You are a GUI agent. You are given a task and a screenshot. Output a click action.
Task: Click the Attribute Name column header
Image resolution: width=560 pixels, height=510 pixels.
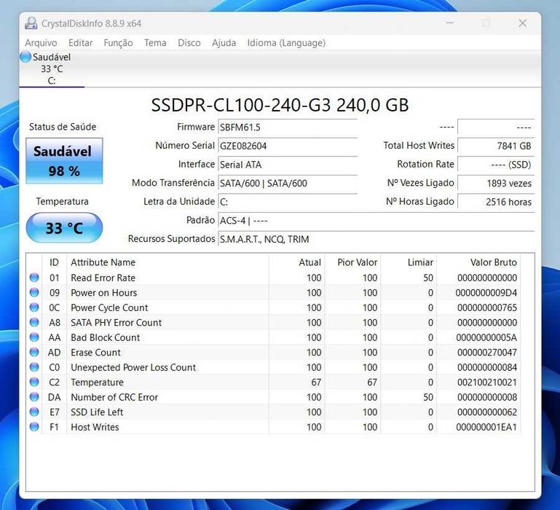(167, 262)
